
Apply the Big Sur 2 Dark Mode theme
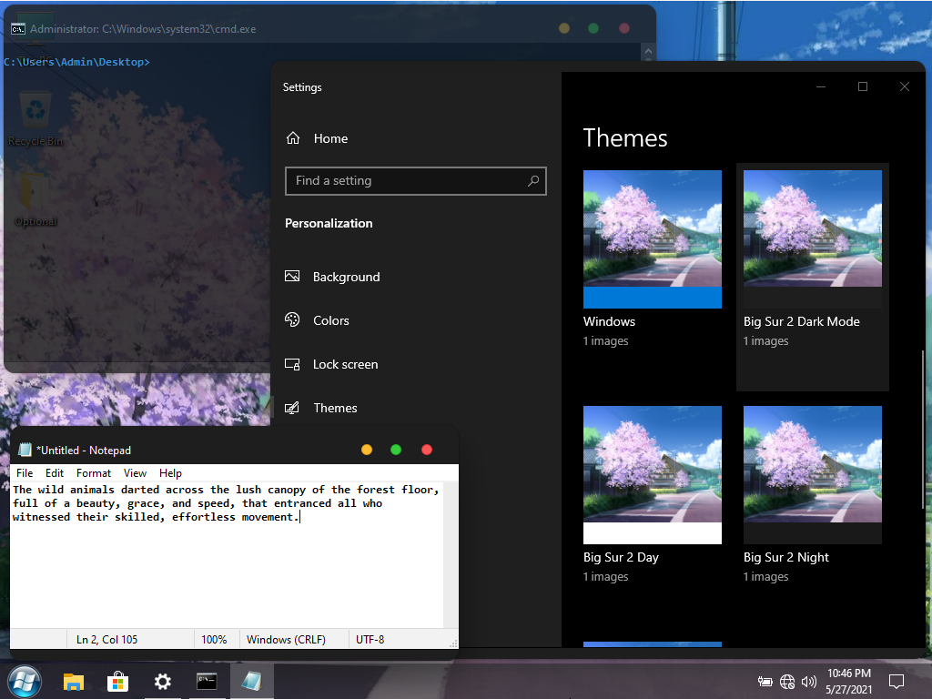(x=813, y=239)
